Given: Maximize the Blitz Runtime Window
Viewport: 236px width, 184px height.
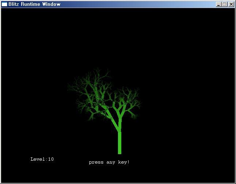Looking at the screenshot, I should click(224, 4).
